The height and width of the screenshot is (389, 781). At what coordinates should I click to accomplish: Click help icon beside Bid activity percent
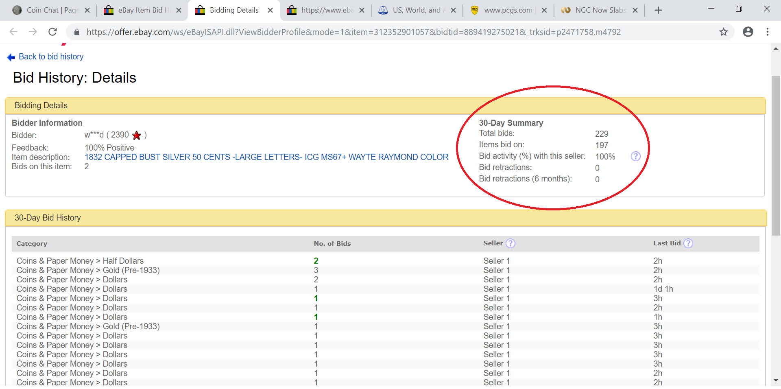[x=635, y=156]
